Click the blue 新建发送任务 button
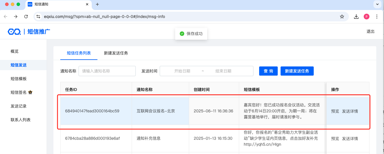Screen dimensions: 384x154 pos(297,71)
